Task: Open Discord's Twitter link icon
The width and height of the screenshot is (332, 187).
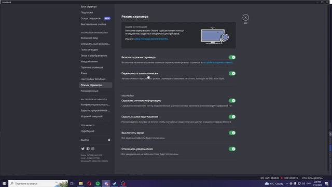Action: (x=83, y=149)
